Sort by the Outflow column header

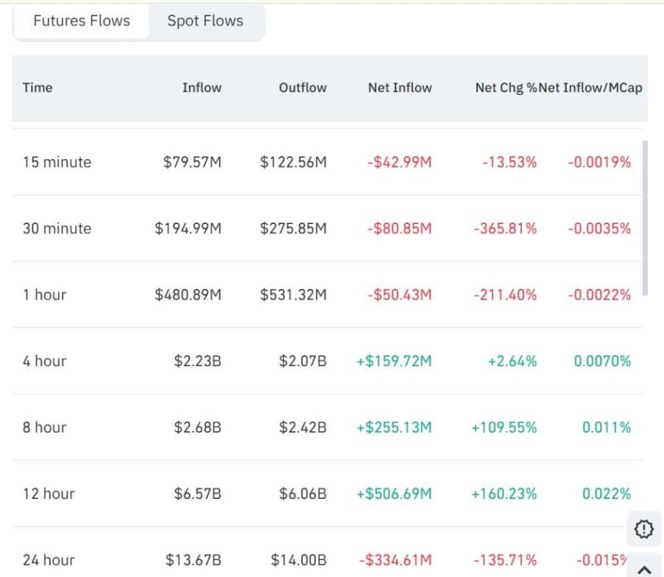(x=303, y=87)
